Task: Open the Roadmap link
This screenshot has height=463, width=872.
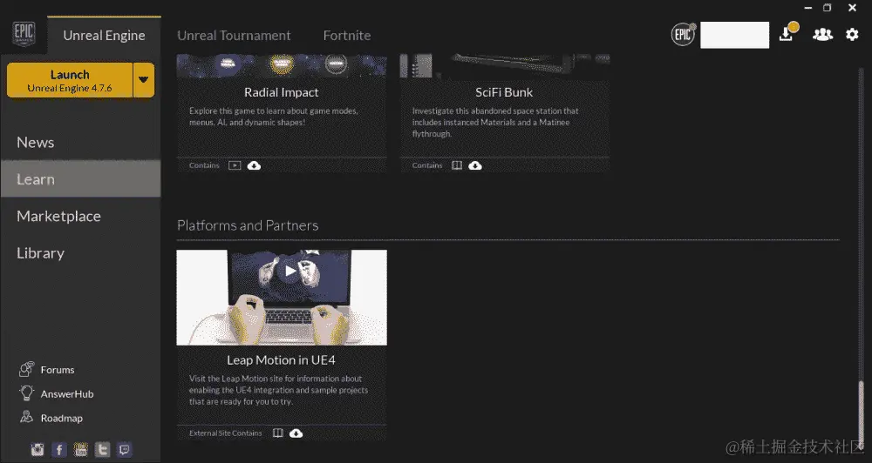Action: point(62,418)
